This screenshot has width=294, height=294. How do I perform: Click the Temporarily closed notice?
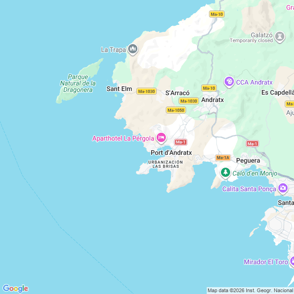tap(251, 40)
